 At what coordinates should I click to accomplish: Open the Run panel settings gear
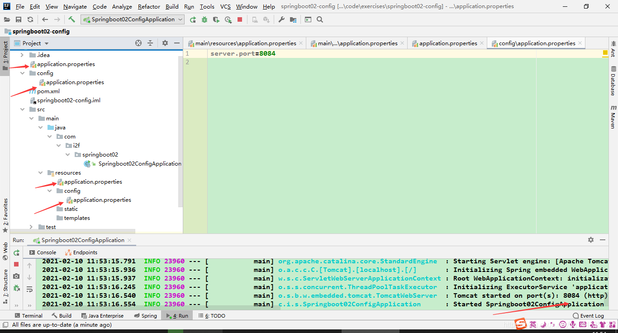tap(590, 240)
